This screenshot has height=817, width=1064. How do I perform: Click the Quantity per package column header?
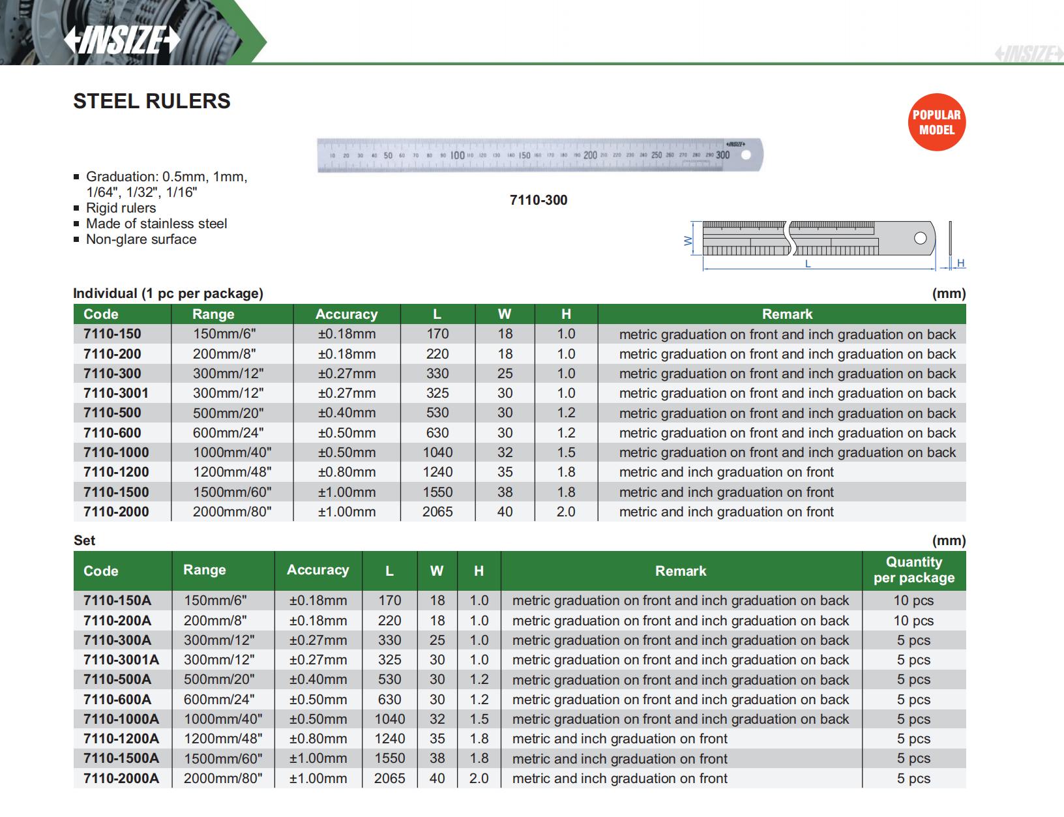pyautogui.click(x=913, y=570)
